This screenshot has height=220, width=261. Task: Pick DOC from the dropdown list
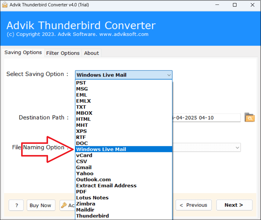coord(124,143)
